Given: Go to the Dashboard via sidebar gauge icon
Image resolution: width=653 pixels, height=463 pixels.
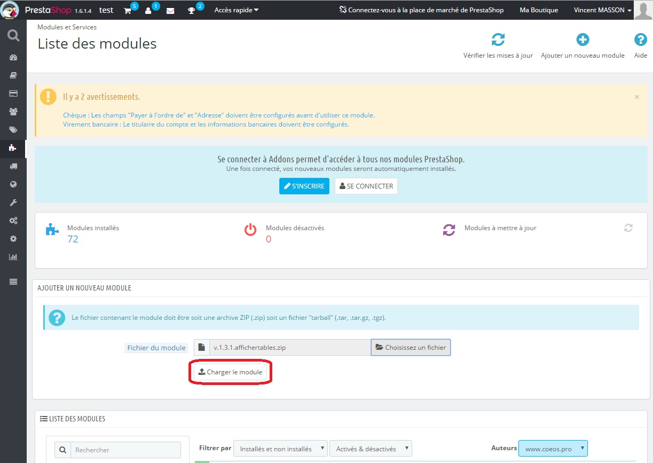Looking at the screenshot, I should click(13, 58).
